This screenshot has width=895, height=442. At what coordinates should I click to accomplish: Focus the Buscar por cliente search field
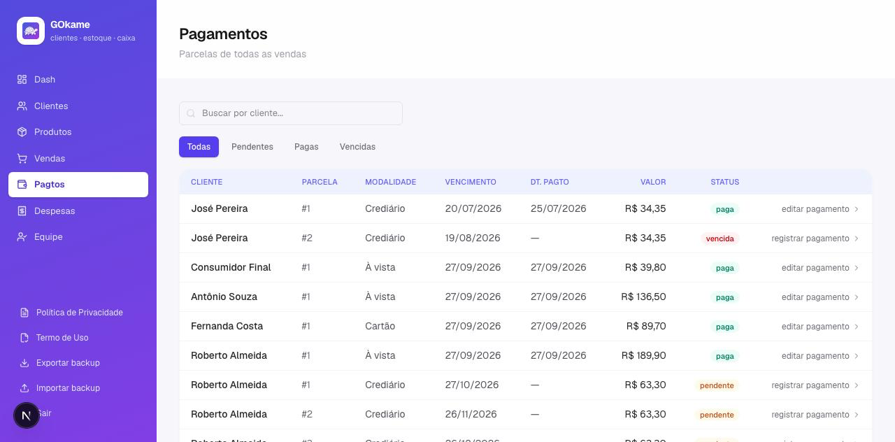[x=291, y=113]
